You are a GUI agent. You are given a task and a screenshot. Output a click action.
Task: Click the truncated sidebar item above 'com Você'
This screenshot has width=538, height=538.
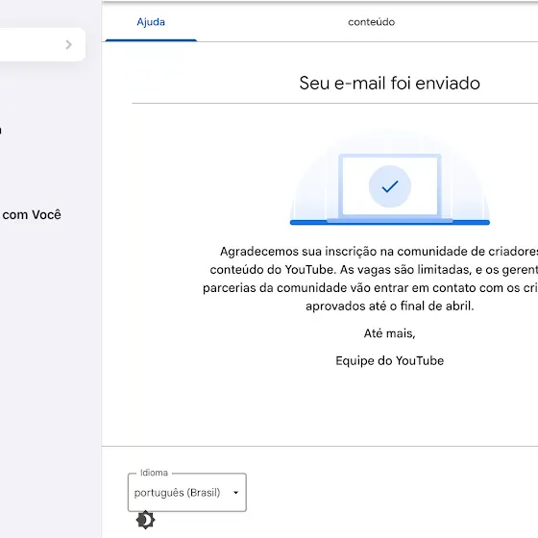coord(1,131)
